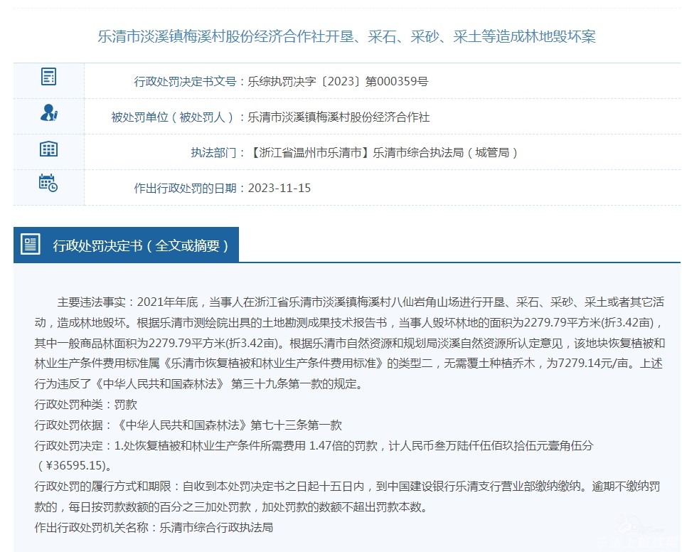Click the list icon in the blue section header
682x552 pixels.
tap(31, 245)
